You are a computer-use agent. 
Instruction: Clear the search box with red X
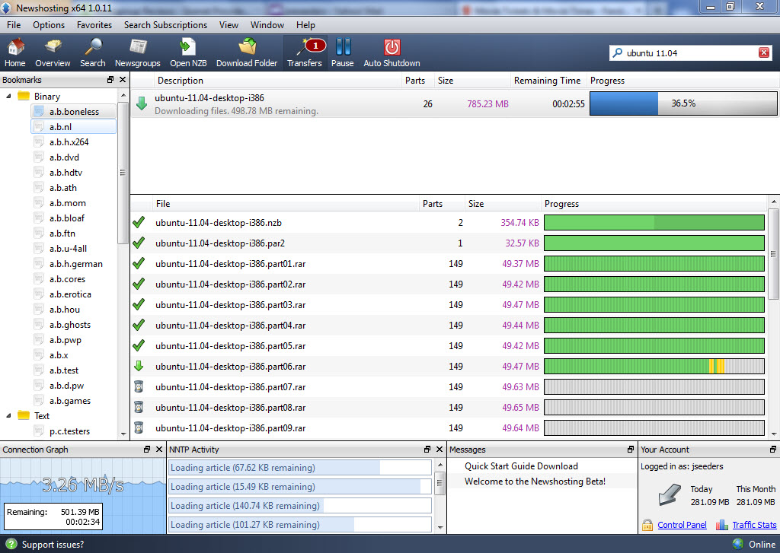pyautogui.click(x=764, y=52)
